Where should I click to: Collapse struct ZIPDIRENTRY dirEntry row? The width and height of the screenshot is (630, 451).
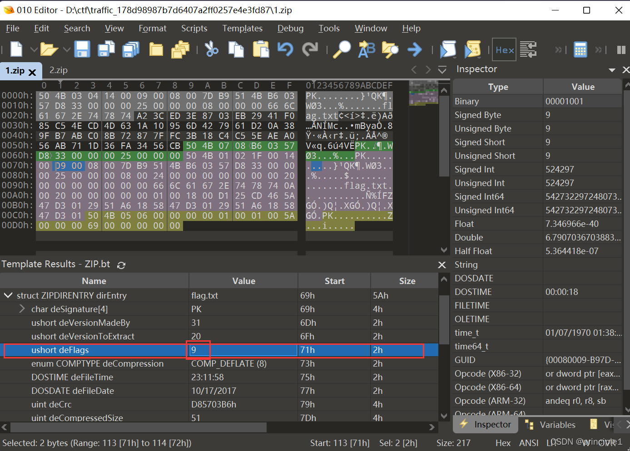[x=8, y=295]
